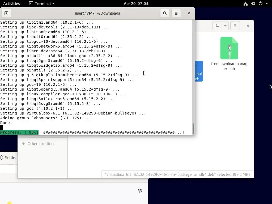Click the status bar text showing selected virtualbox file

(177, 175)
